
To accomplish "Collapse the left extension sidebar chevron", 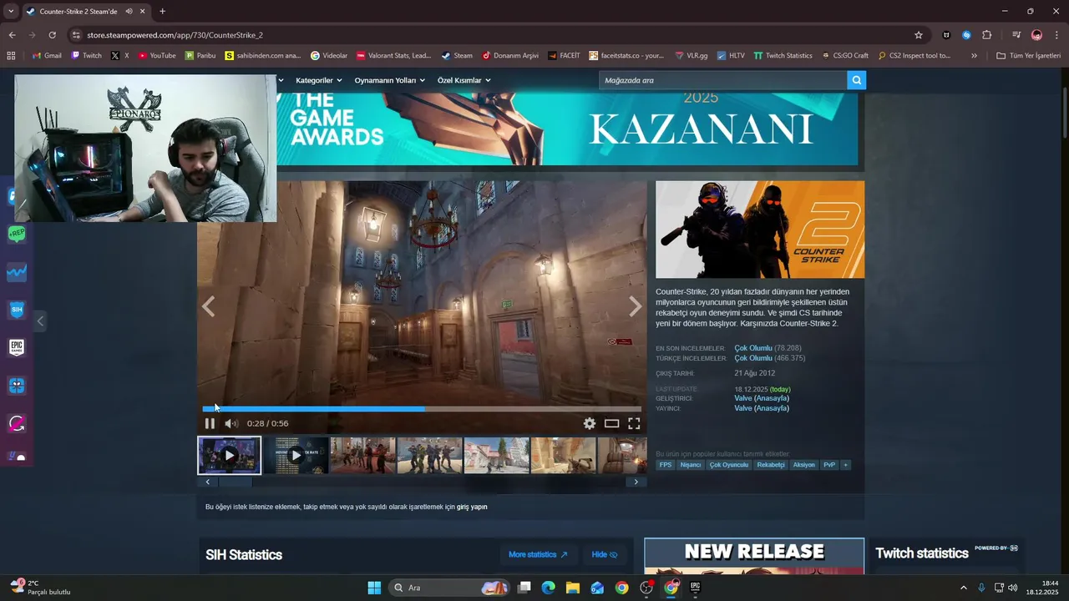I will (x=40, y=321).
